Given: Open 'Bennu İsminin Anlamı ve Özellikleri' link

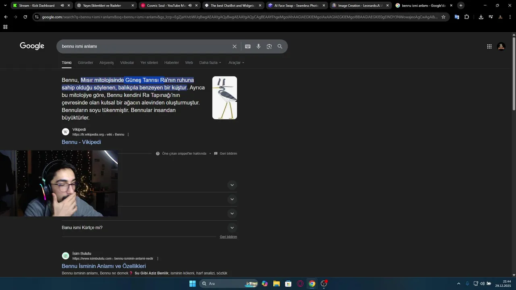Looking at the screenshot, I should (x=104, y=266).
